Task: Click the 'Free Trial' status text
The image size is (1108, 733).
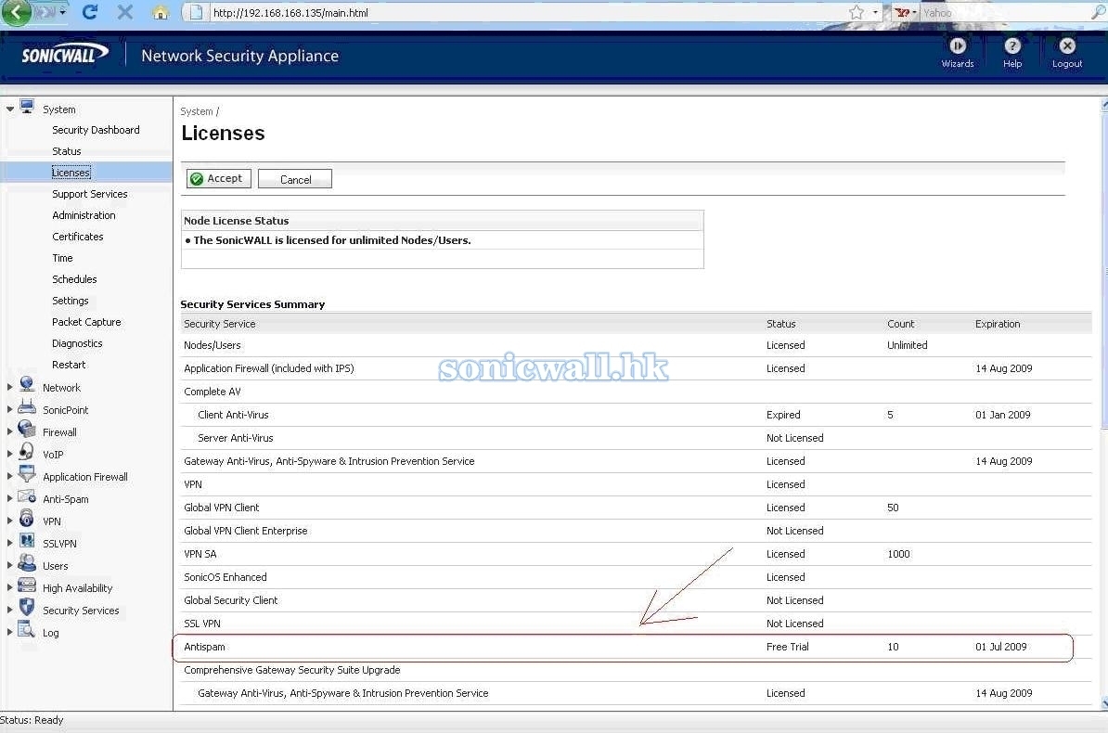Action: [787, 647]
